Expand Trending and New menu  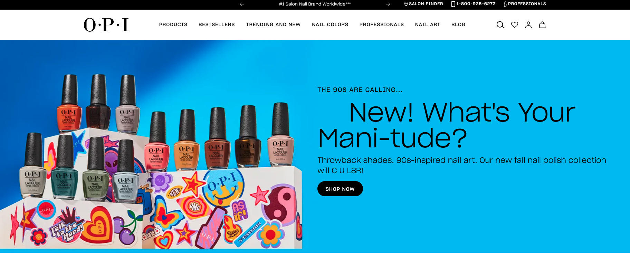pyautogui.click(x=273, y=24)
